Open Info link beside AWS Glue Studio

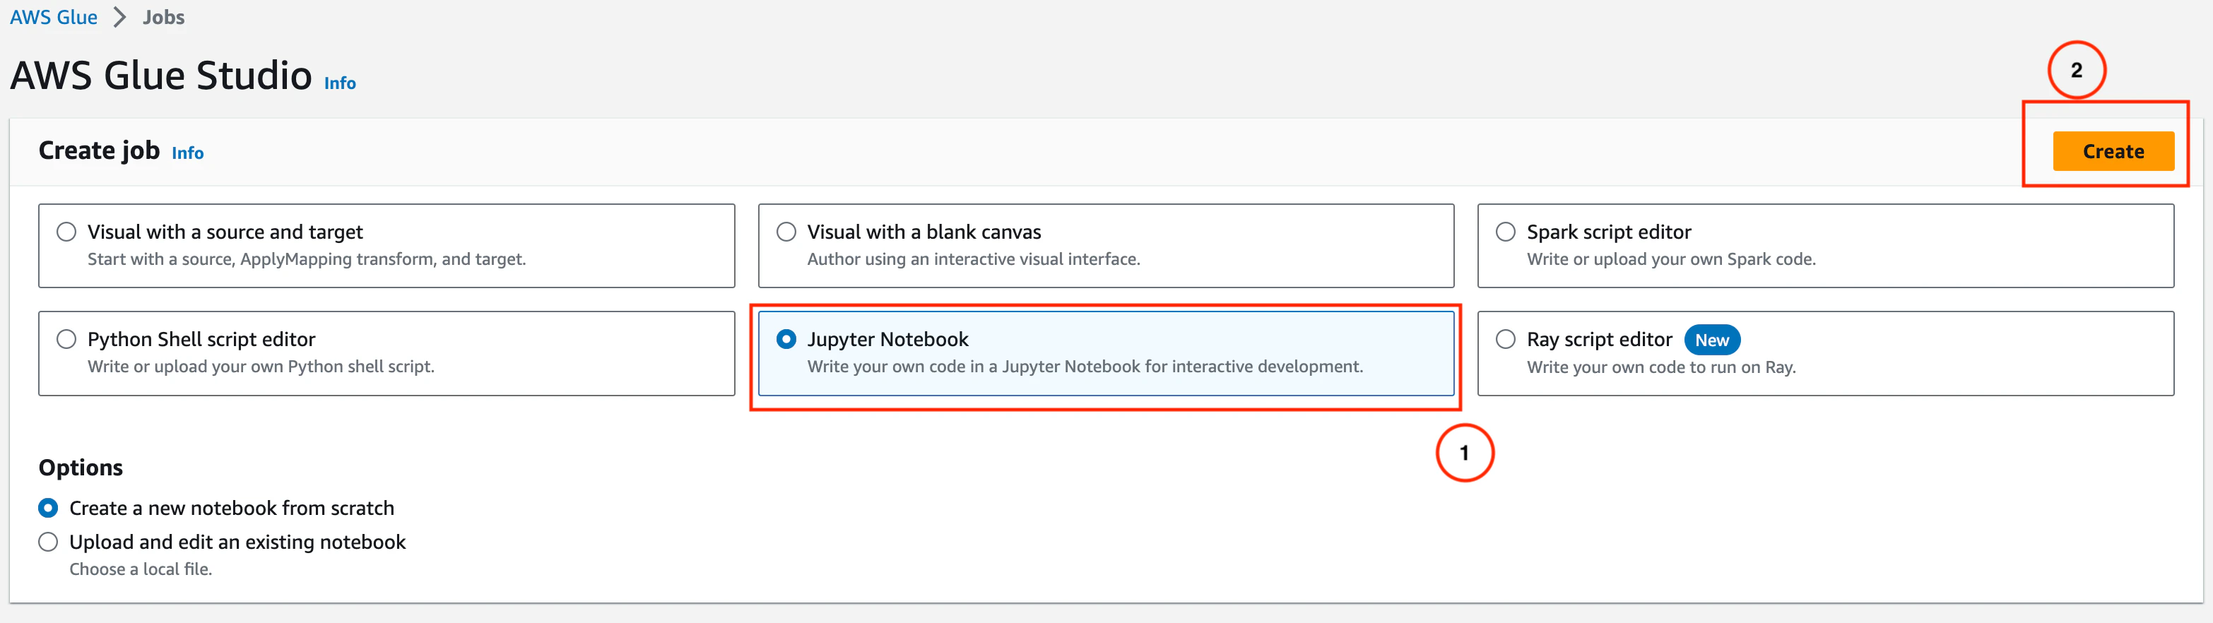(339, 83)
